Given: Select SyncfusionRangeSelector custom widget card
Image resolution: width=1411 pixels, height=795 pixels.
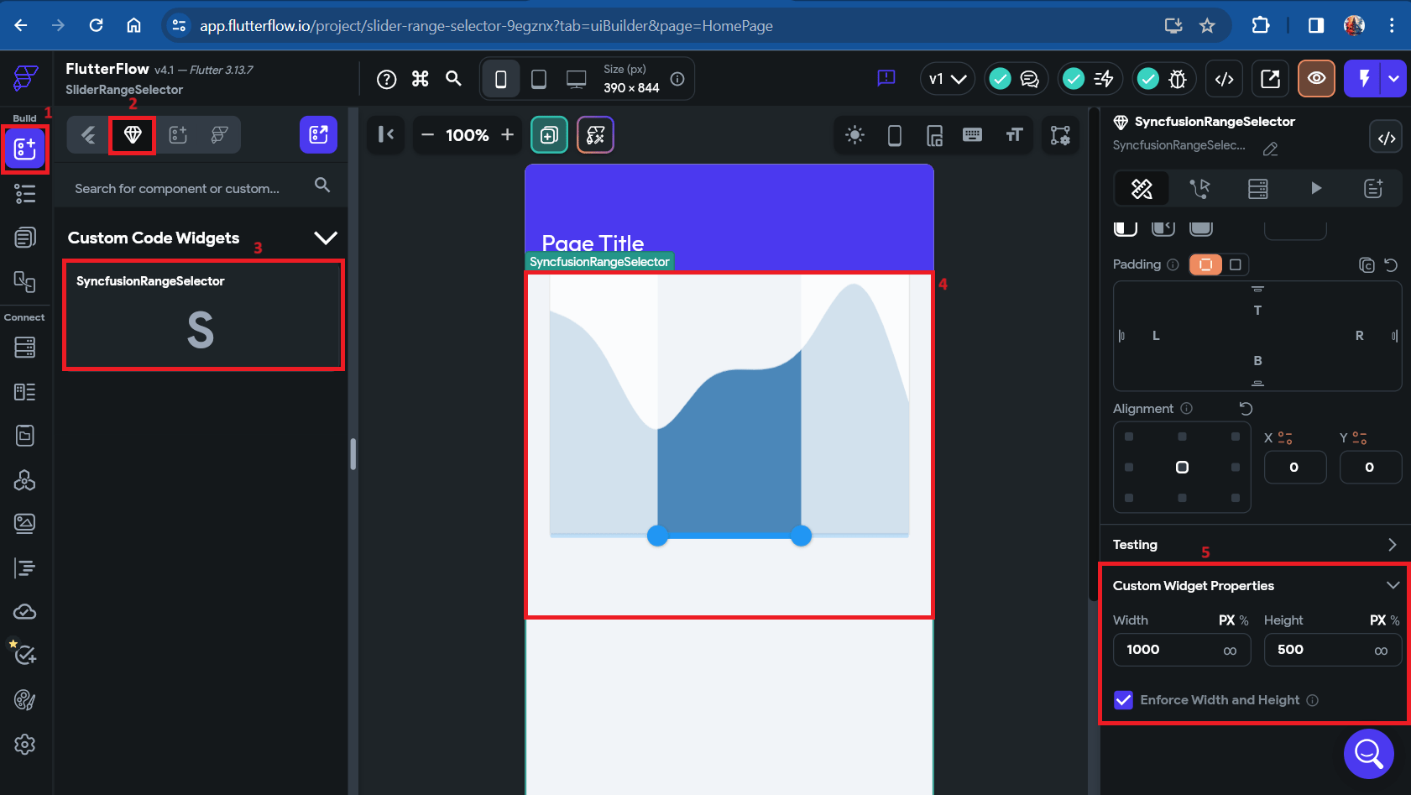Looking at the screenshot, I should click(x=204, y=315).
